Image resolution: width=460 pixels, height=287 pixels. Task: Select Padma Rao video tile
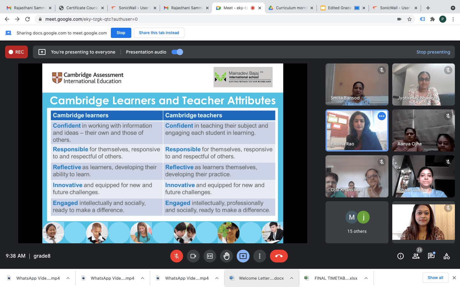(x=357, y=130)
